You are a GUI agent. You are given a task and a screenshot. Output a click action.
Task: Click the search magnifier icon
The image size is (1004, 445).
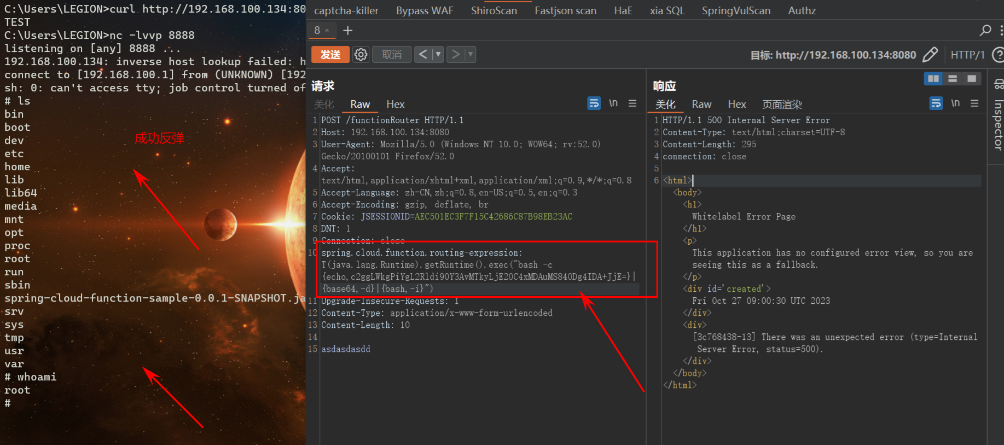(x=985, y=31)
